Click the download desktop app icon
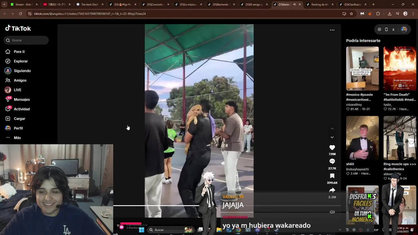The width and height of the screenshot is (418, 235). coord(393,29)
